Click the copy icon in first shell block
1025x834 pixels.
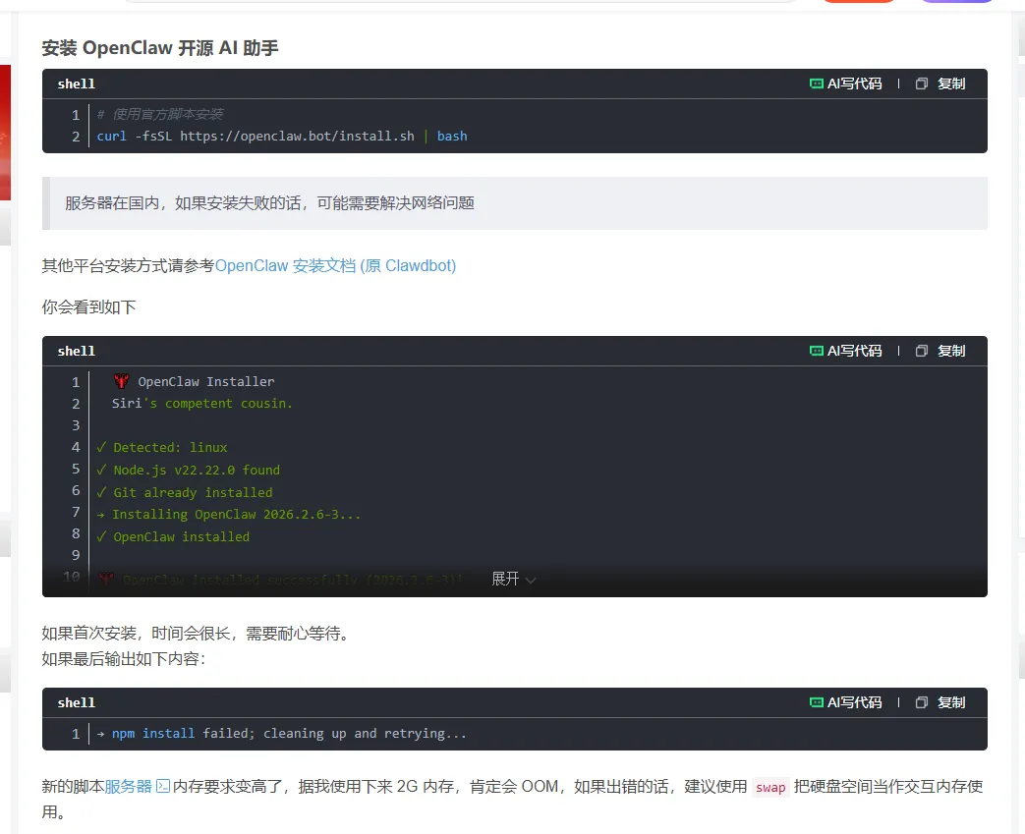[x=922, y=83]
